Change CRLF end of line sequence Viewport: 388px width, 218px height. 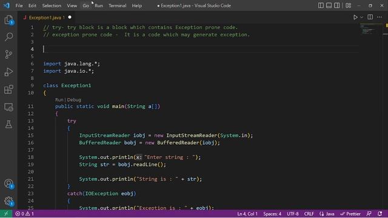point(309,214)
